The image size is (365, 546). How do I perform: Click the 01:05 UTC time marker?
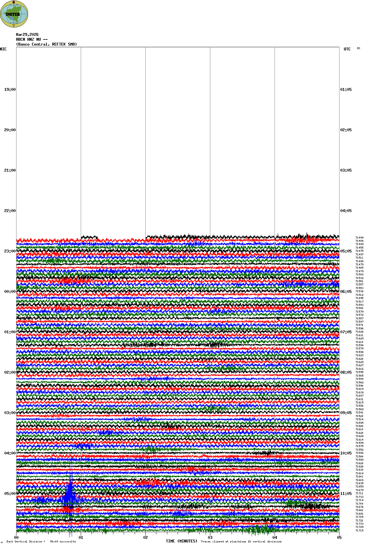click(x=346, y=90)
